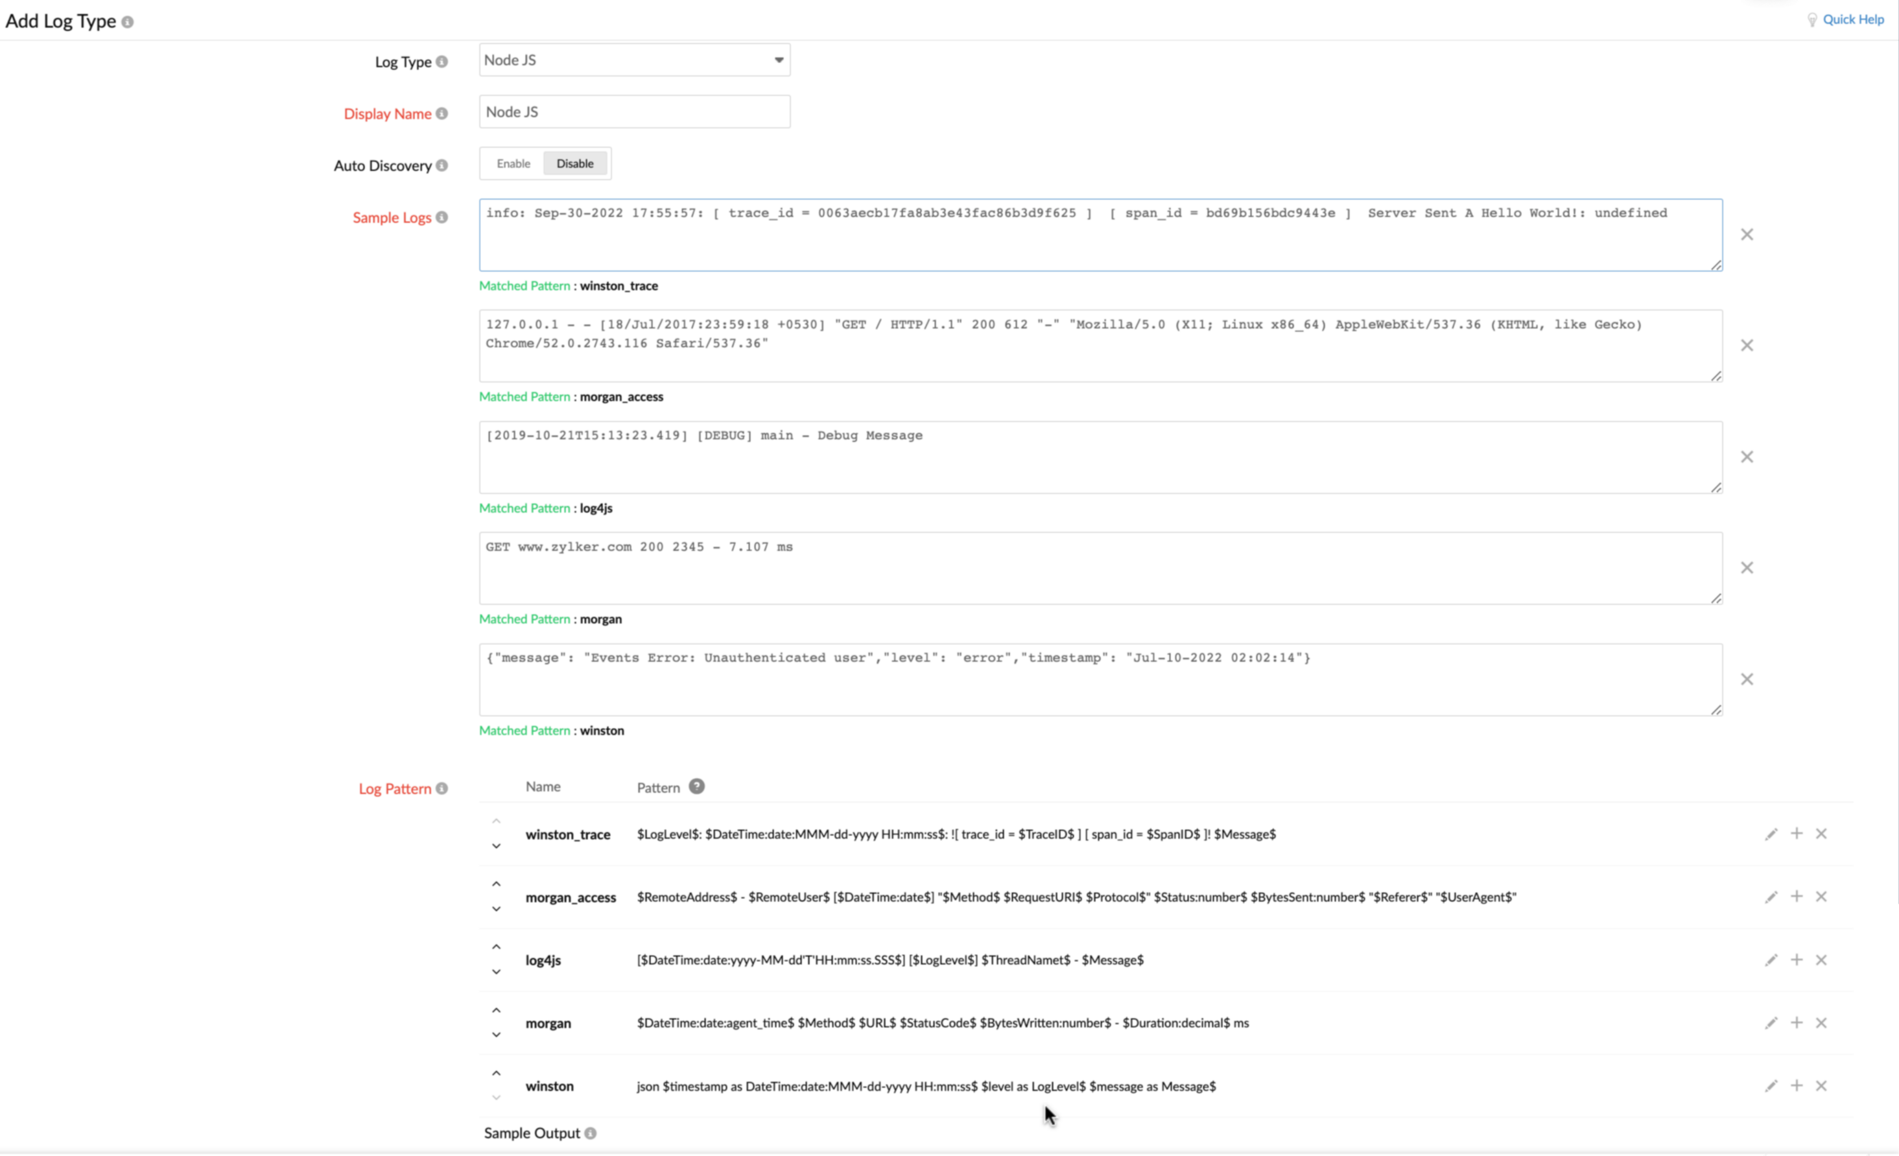This screenshot has height=1156, width=1899.
Task: Add a new pattern after log4js
Action: [x=1797, y=960]
